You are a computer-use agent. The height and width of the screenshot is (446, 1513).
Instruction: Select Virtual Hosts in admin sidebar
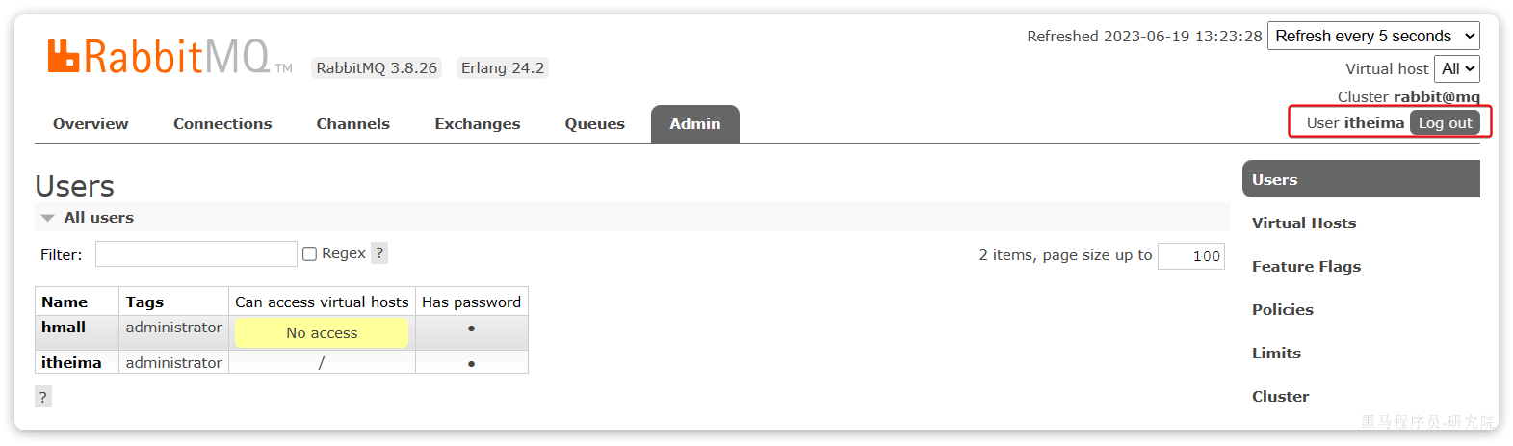click(x=1303, y=223)
